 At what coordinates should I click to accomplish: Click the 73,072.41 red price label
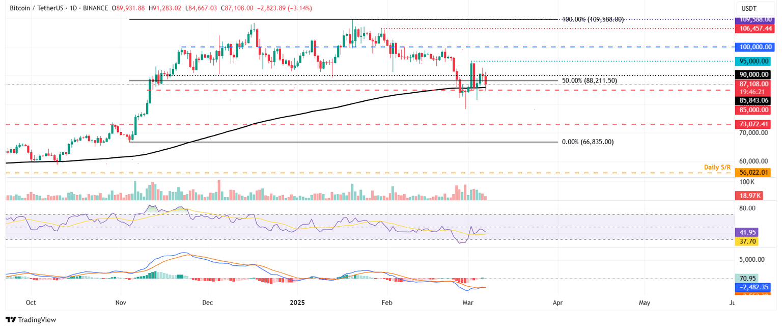point(752,124)
